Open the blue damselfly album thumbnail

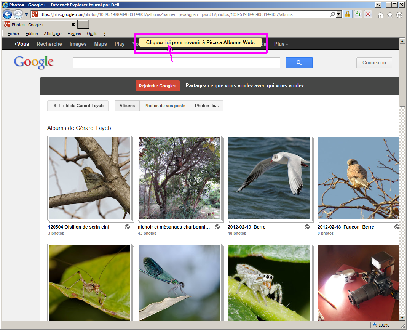[179, 283]
